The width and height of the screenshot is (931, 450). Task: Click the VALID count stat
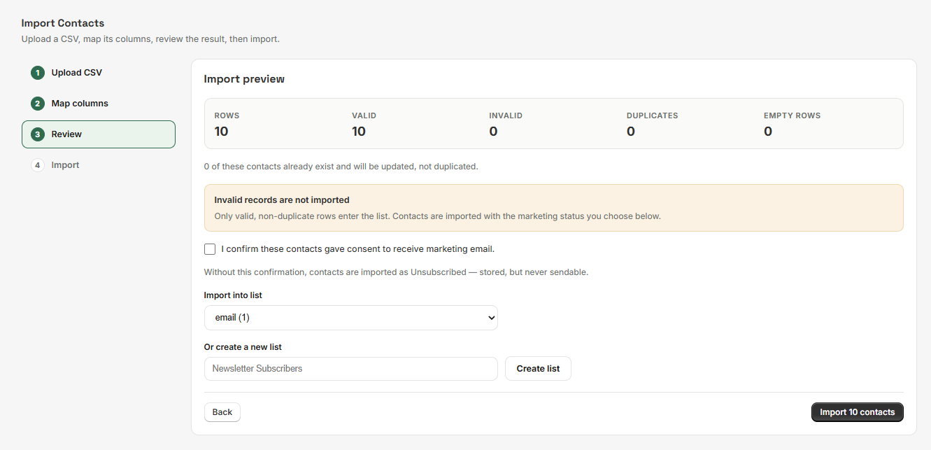(x=359, y=132)
